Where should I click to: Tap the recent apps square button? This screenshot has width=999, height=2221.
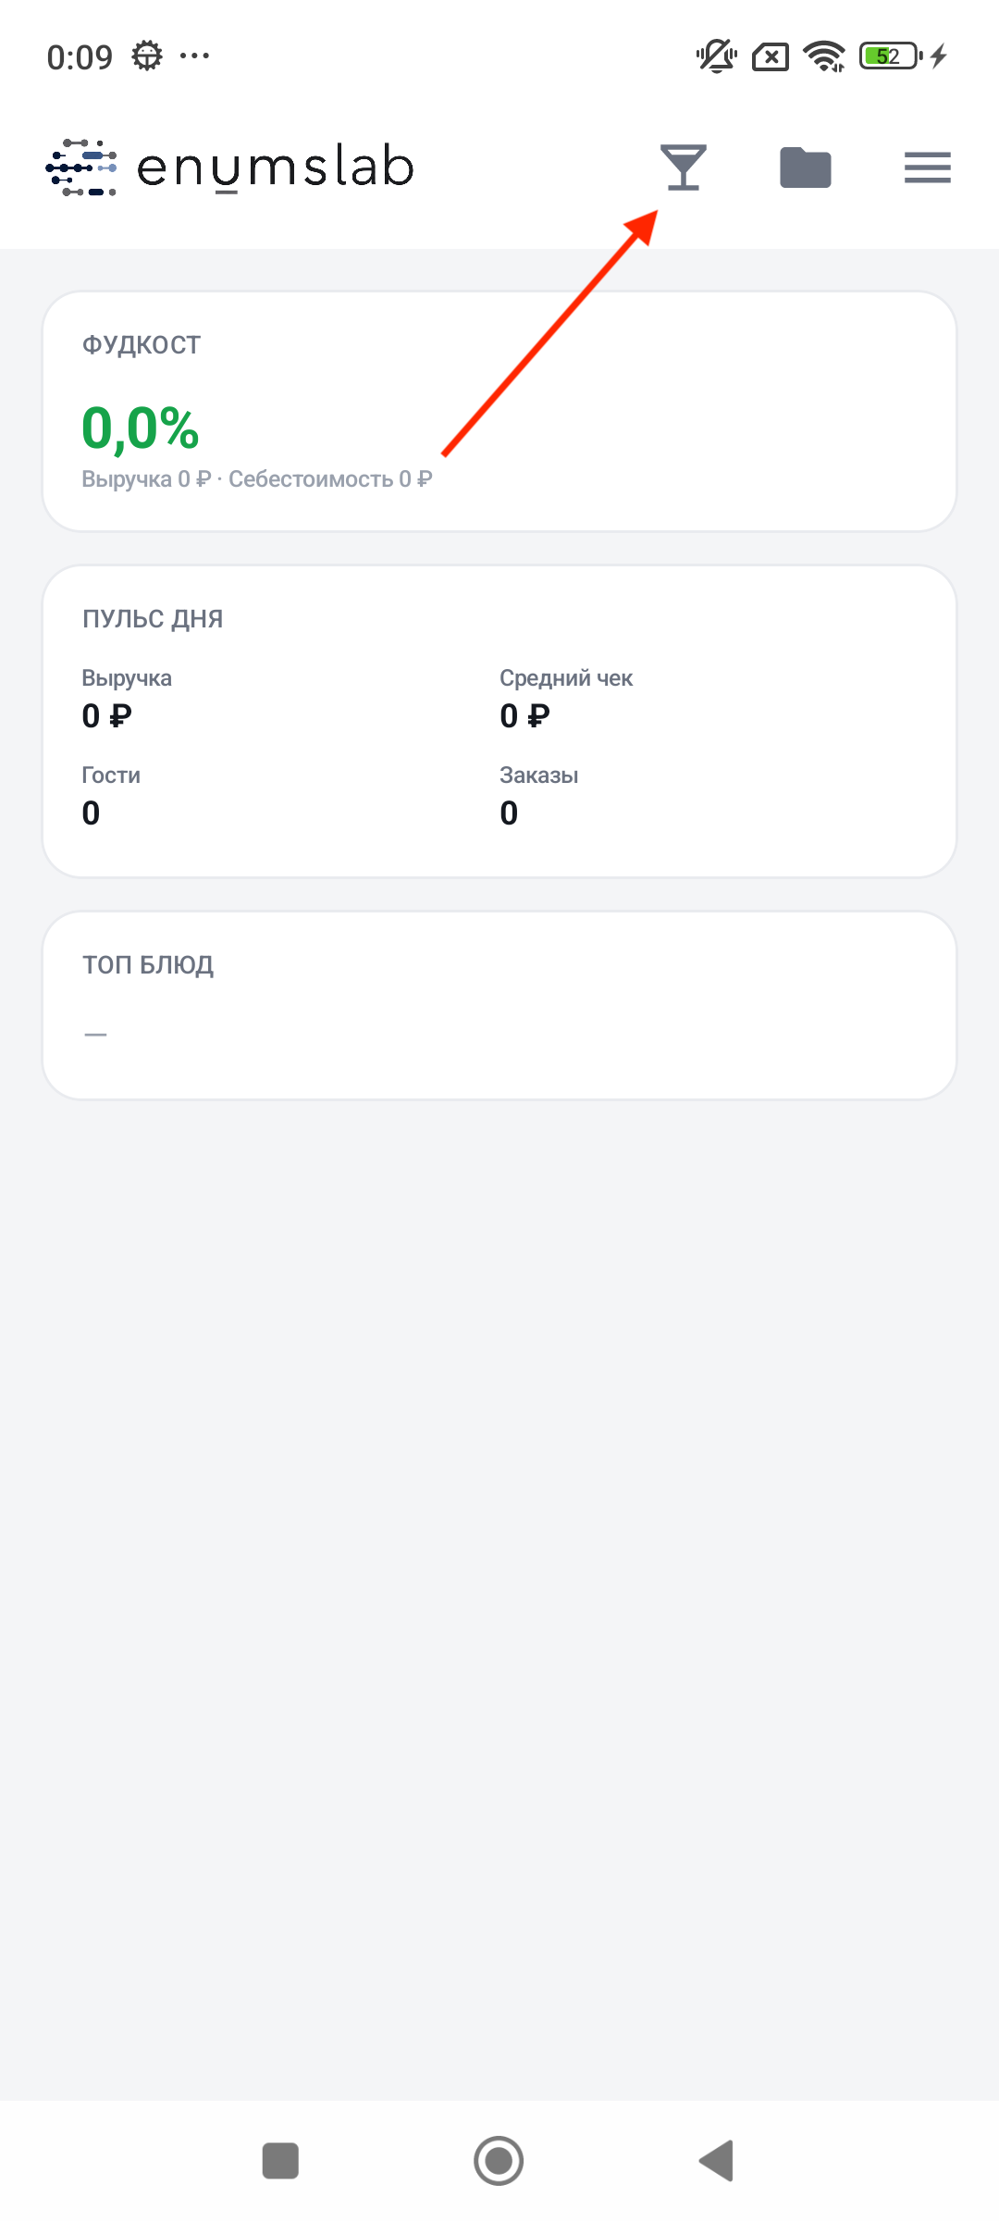[280, 2161]
